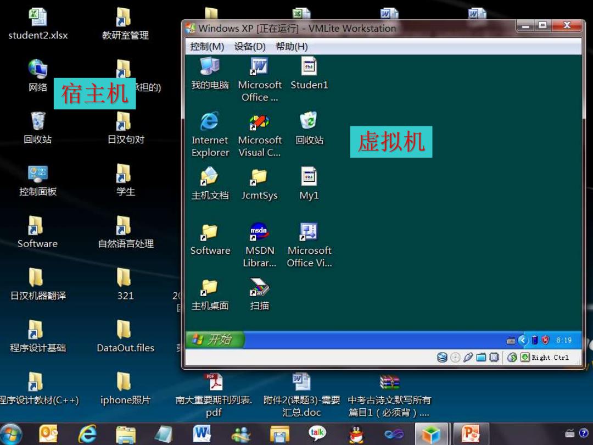The height and width of the screenshot is (445, 593).
Task: Click the help question mark in host tray
Action: click(x=584, y=432)
